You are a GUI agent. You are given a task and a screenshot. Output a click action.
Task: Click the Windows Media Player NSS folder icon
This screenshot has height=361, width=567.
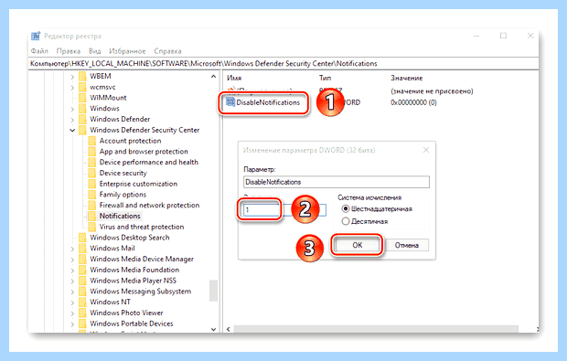click(82, 281)
